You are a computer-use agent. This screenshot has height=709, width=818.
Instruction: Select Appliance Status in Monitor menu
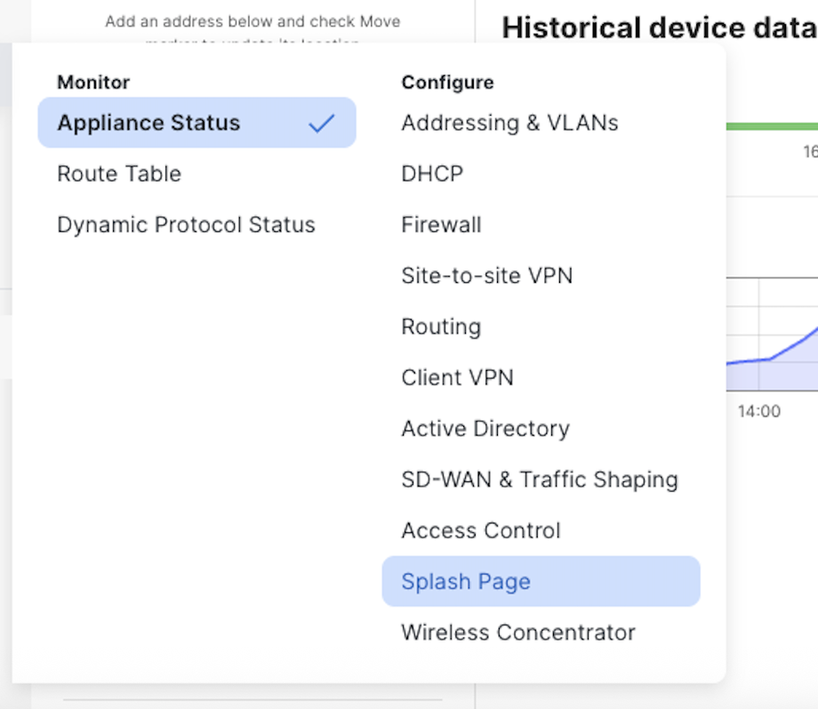(x=148, y=123)
